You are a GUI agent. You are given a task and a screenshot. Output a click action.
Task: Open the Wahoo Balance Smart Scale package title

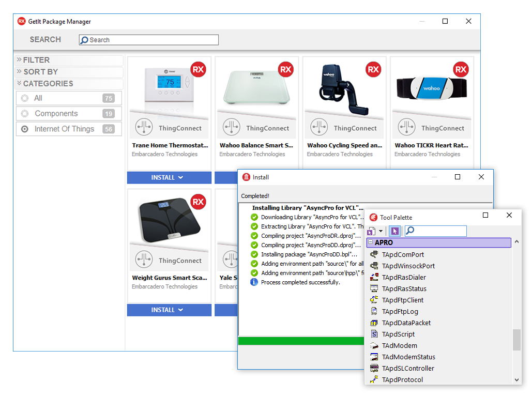coord(256,145)
